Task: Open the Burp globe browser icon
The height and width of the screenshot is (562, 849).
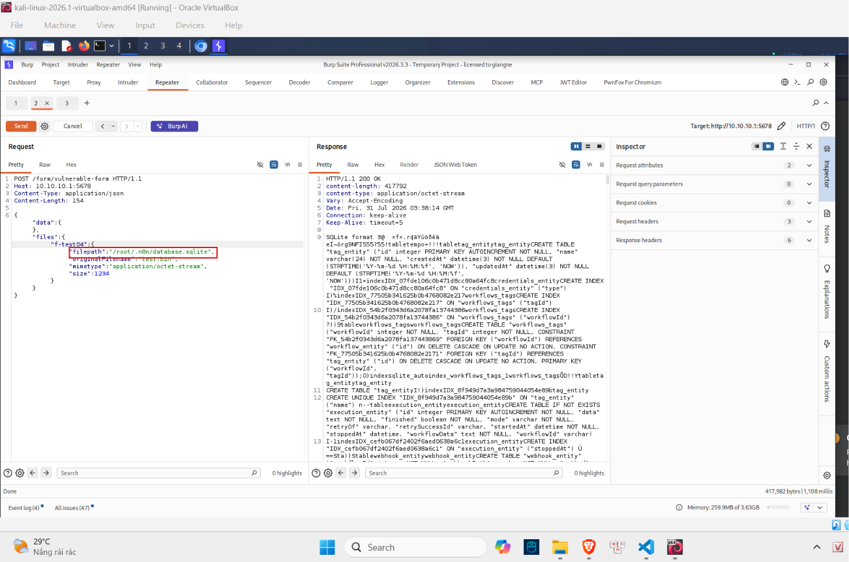Action: pyautogui.click(x=785, y=82)
